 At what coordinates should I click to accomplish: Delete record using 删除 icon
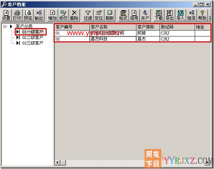click(x=74, y=15)
